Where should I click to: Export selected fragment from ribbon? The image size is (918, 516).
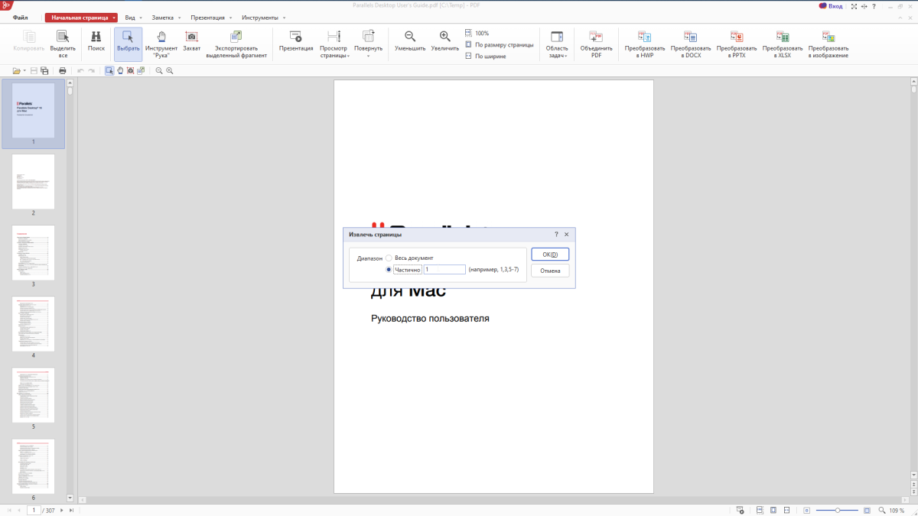pos(236,44)
